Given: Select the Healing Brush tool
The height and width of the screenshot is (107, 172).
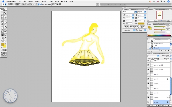Looking at the screenshot, I should coord(2,21).
